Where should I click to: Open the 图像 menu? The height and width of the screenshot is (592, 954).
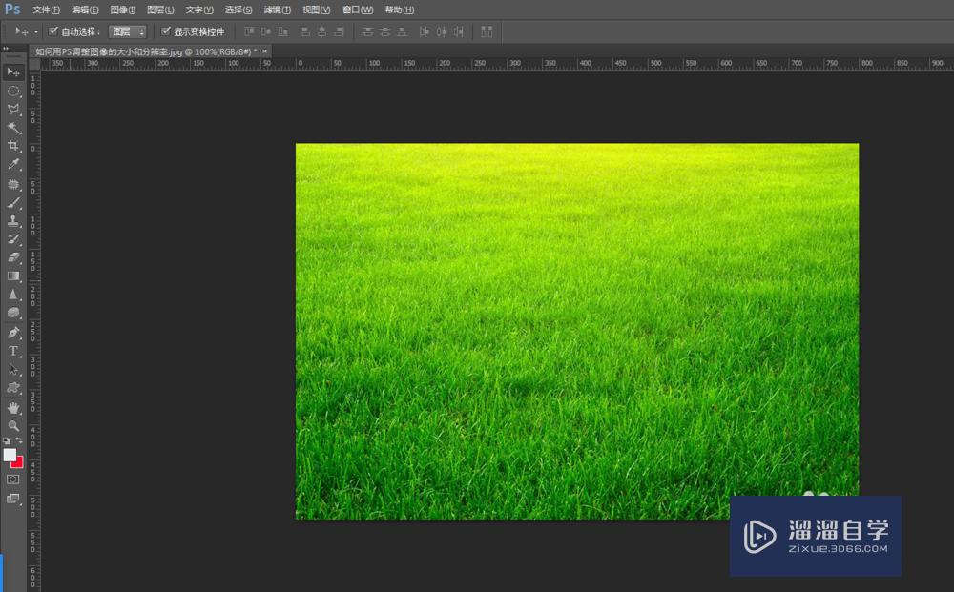tap(124, 10)
